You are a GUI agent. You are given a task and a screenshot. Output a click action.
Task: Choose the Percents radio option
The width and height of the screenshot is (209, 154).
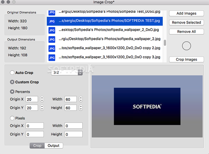click(12, 92)
